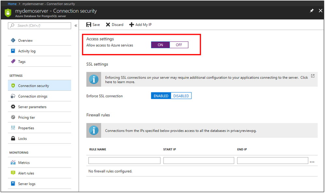Open the Overview menu item
This screenshot has width=325, height=193.
[x=39, y=40]
